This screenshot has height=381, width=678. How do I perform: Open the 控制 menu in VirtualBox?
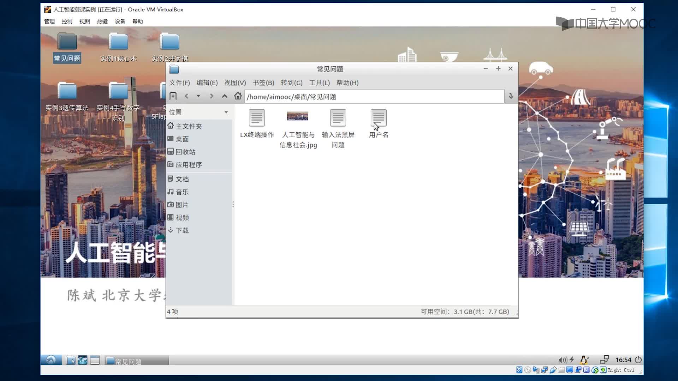(x=67, y=21)
